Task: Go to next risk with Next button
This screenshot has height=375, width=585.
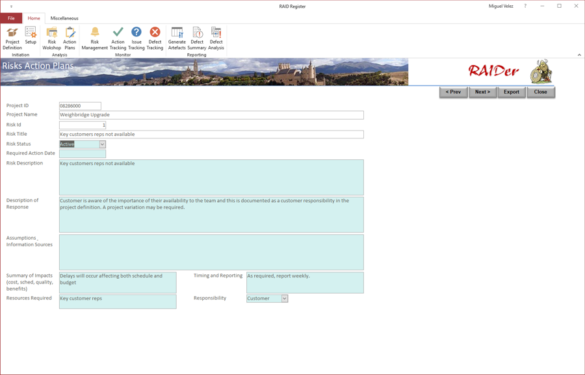Action: 483,92
